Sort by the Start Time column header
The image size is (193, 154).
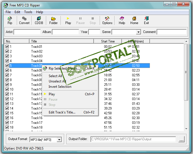point(108,41)
